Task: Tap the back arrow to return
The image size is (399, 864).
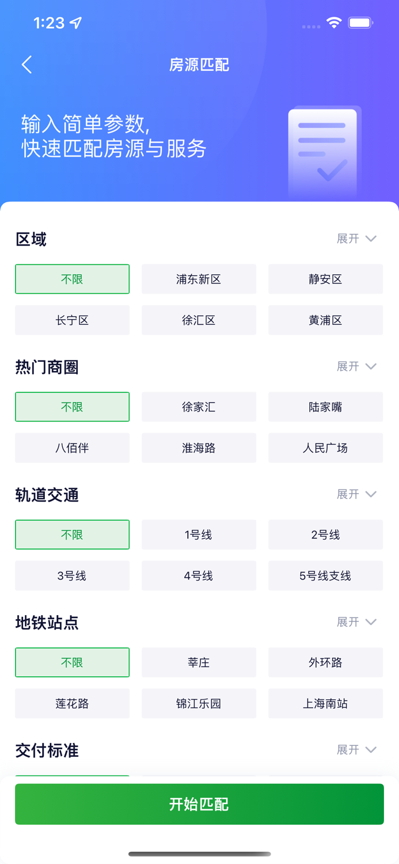Action: [x=26, y=65]
